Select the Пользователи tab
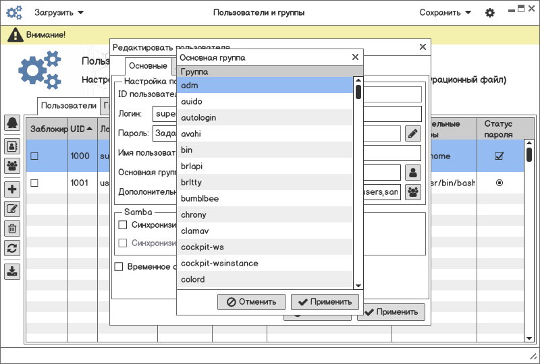 point(69,106)
